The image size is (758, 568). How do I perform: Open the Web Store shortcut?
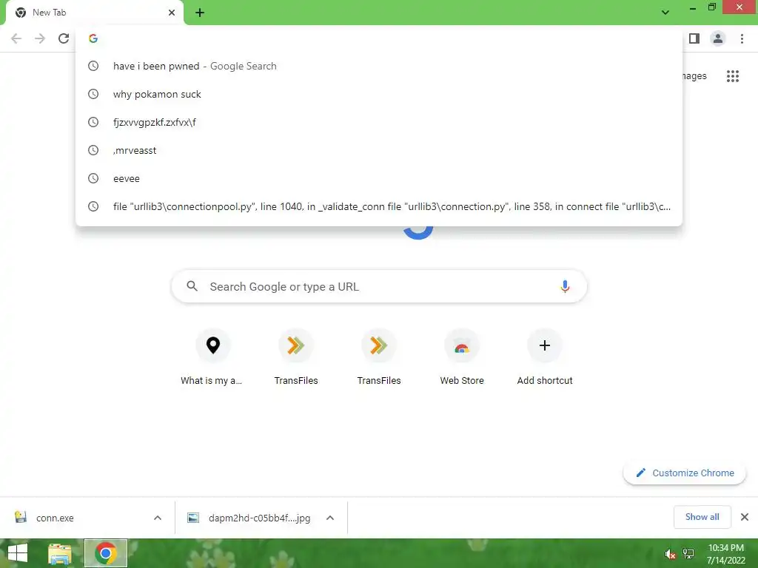click(x=462, y=357)
